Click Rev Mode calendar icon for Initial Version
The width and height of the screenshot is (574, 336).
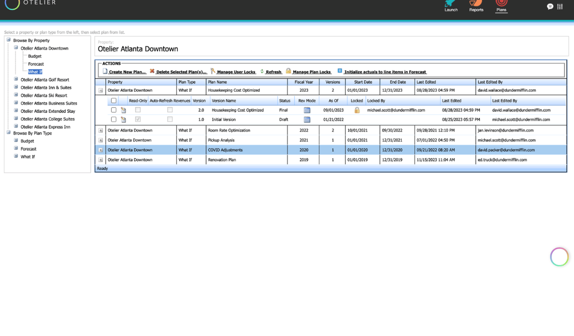click(x=307, y=119)
